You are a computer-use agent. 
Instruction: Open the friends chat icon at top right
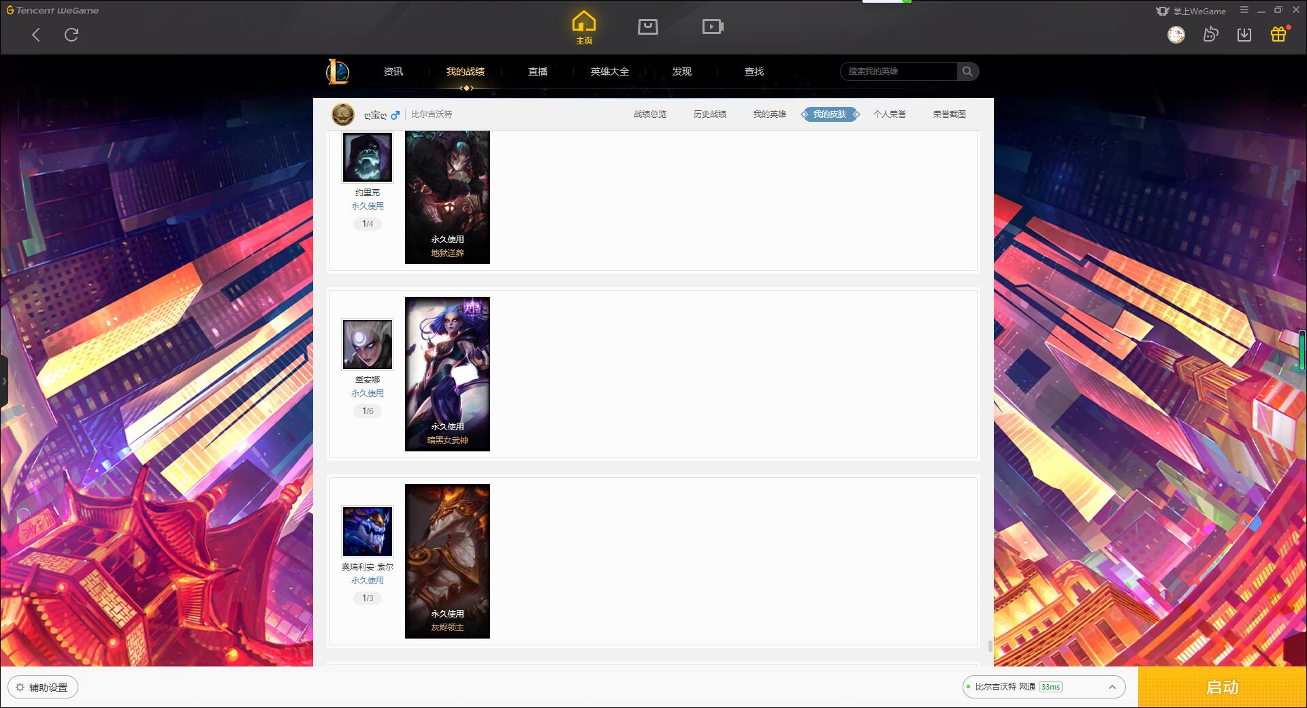coord(1210,35)
